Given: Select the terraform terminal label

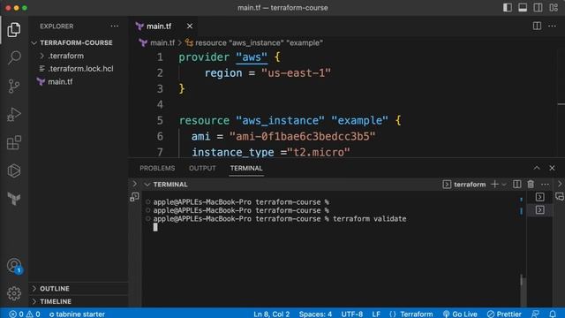Looking at the screenshot, I should [x=464, y=185].
